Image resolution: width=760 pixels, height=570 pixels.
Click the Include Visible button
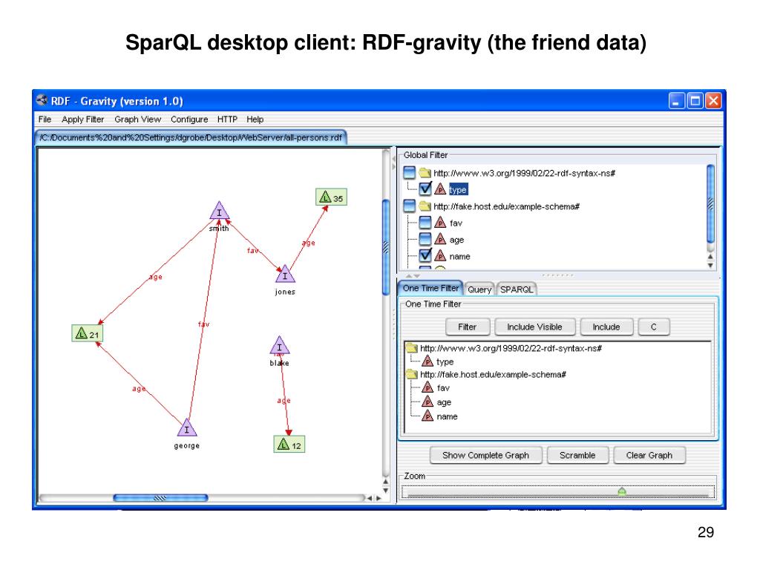(534, 327)
